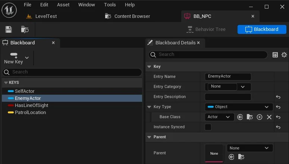This screenshot has height=164, width=289.
Task: Reset Instance Synced to default
Action: click(x=278, y=127)
